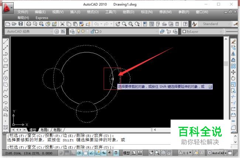This screenshot has height=158, width=240.
Task: Toggle Object Snap Tracking in status bar
Action: [91, 152]
